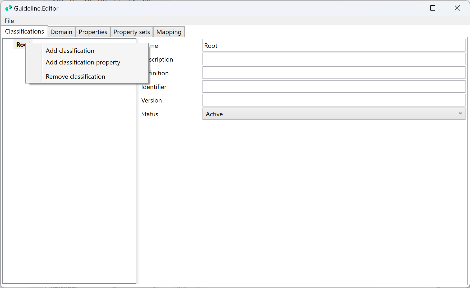Switch to the Domain tab
Screen dimensions: 470x288
pos(61,32)
